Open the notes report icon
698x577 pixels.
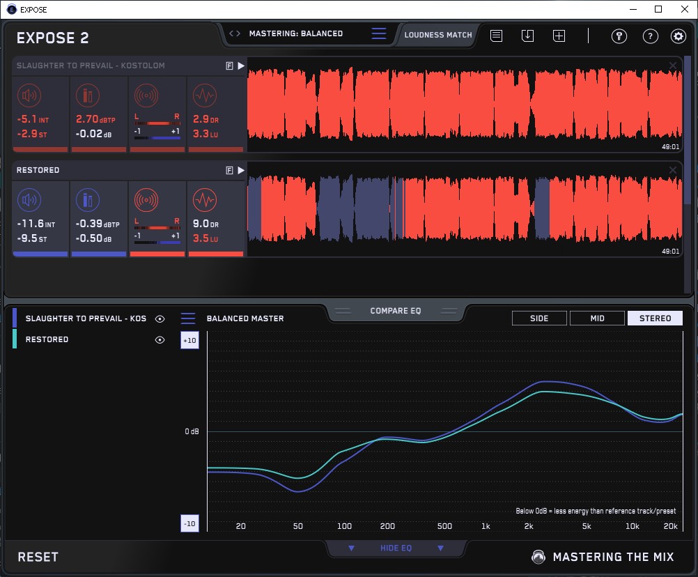click(496, 36)
